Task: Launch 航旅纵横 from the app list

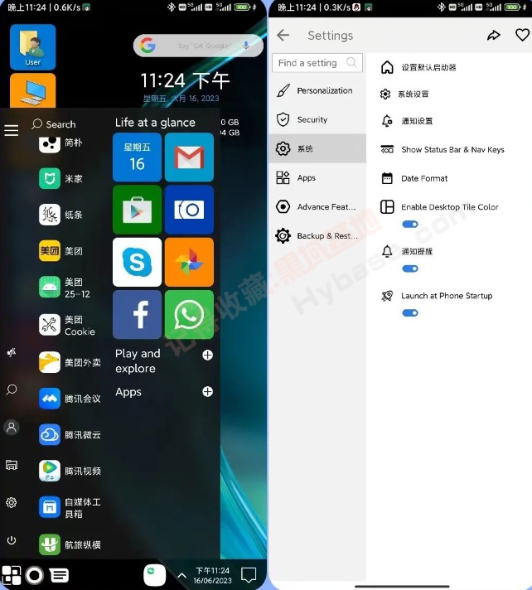Action: [x=70, y=544]
